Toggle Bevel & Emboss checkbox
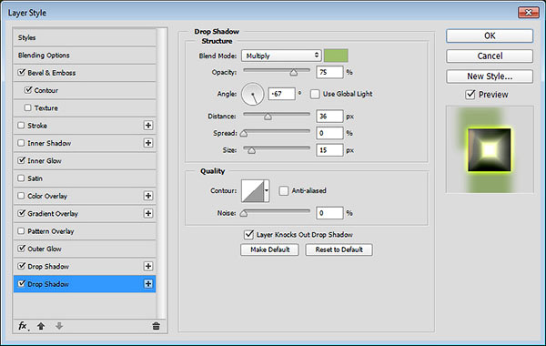Screen dimensions: 546x346 coord(21,73)
